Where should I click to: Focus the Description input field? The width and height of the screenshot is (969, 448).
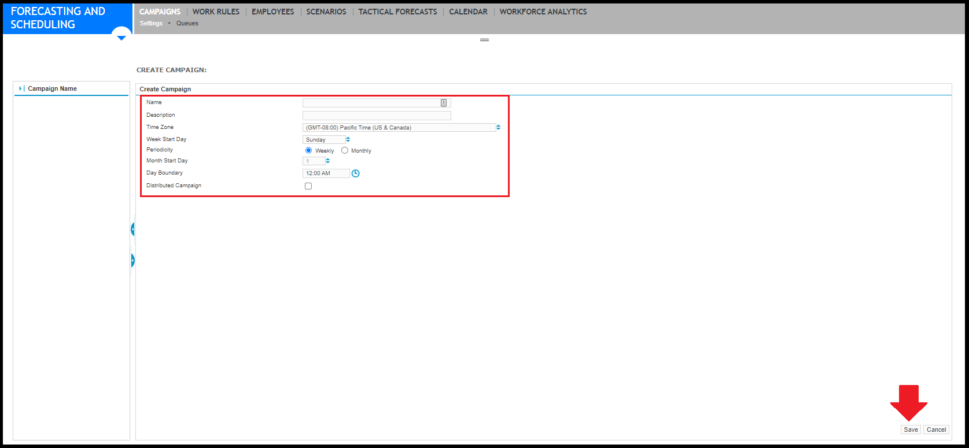tap(377, 116)
